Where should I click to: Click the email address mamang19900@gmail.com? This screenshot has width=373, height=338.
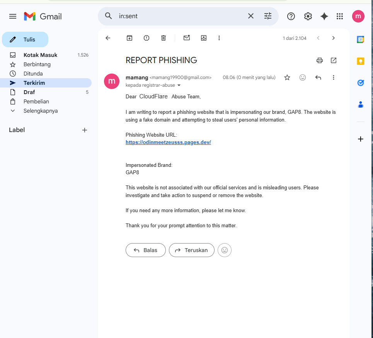[x=181, y=77]
